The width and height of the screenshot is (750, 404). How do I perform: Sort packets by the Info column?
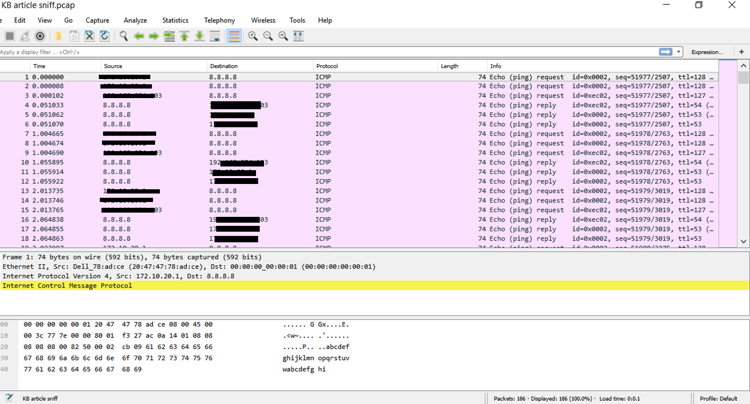(603, 66)
